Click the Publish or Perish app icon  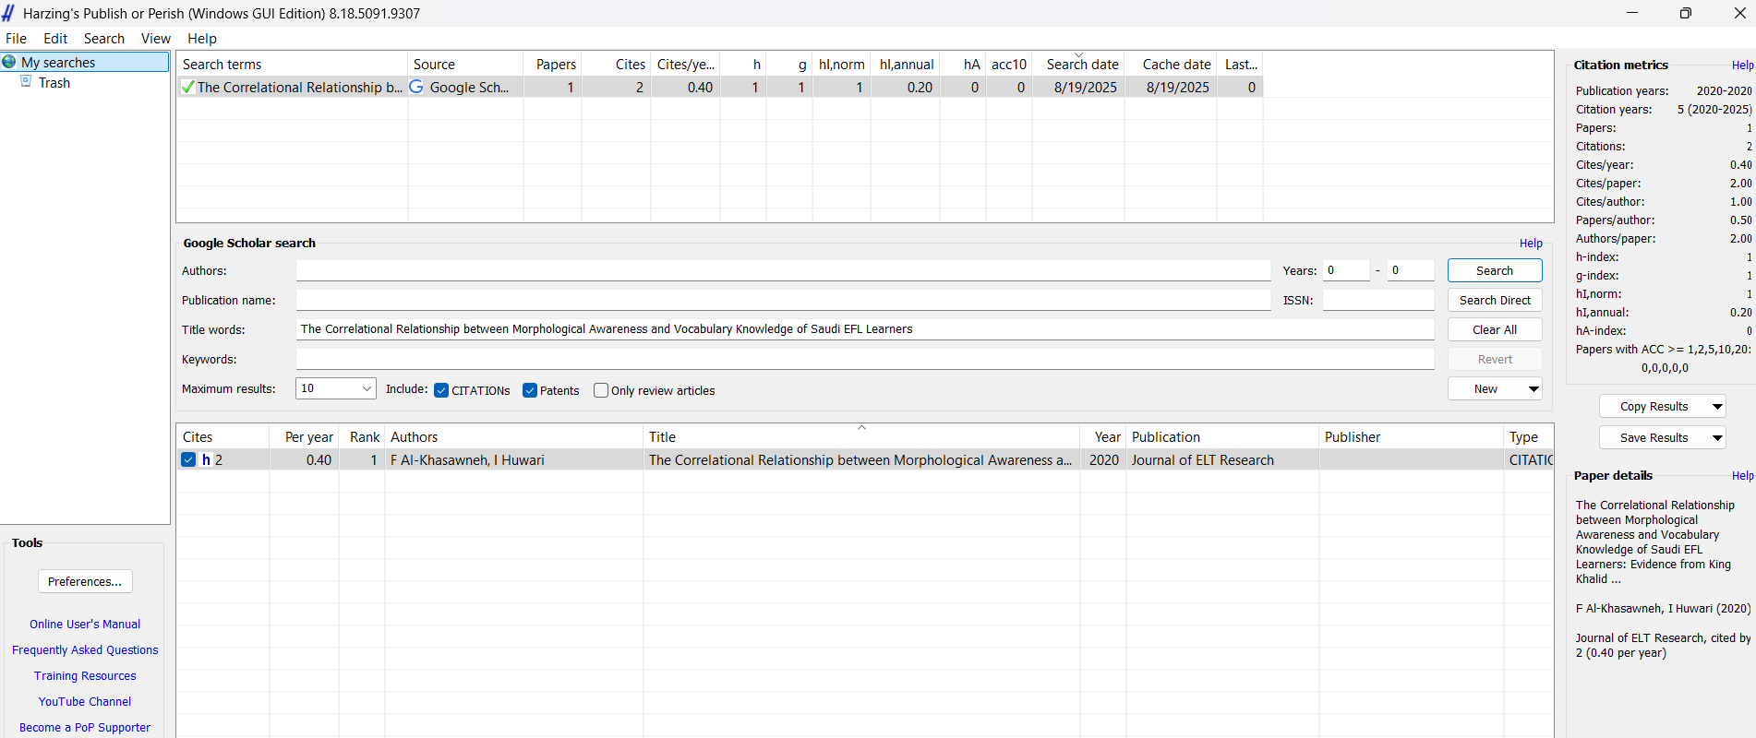8,13
